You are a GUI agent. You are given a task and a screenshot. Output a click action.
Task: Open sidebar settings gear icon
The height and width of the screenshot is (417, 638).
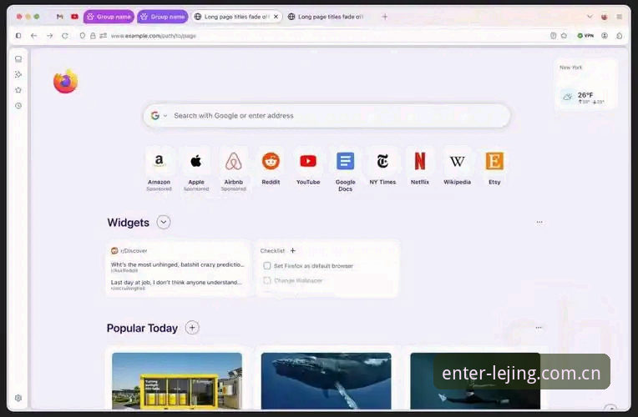18,398
